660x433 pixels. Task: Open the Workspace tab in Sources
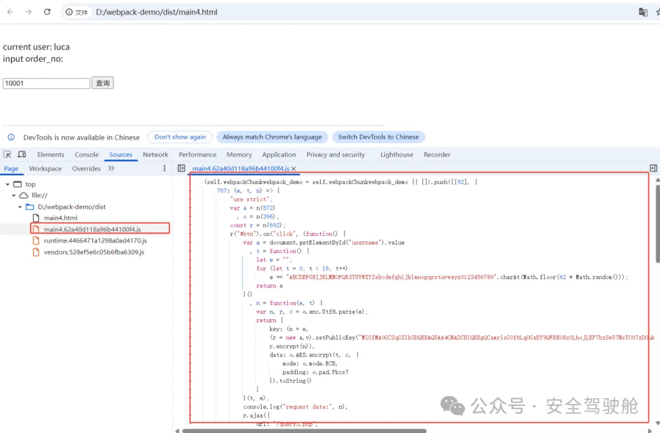[45, 168]
